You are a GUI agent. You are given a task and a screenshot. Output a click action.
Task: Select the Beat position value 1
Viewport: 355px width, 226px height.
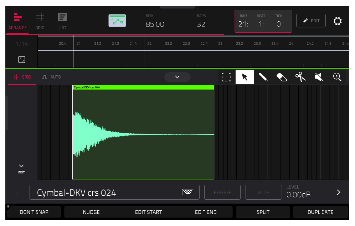261,24
